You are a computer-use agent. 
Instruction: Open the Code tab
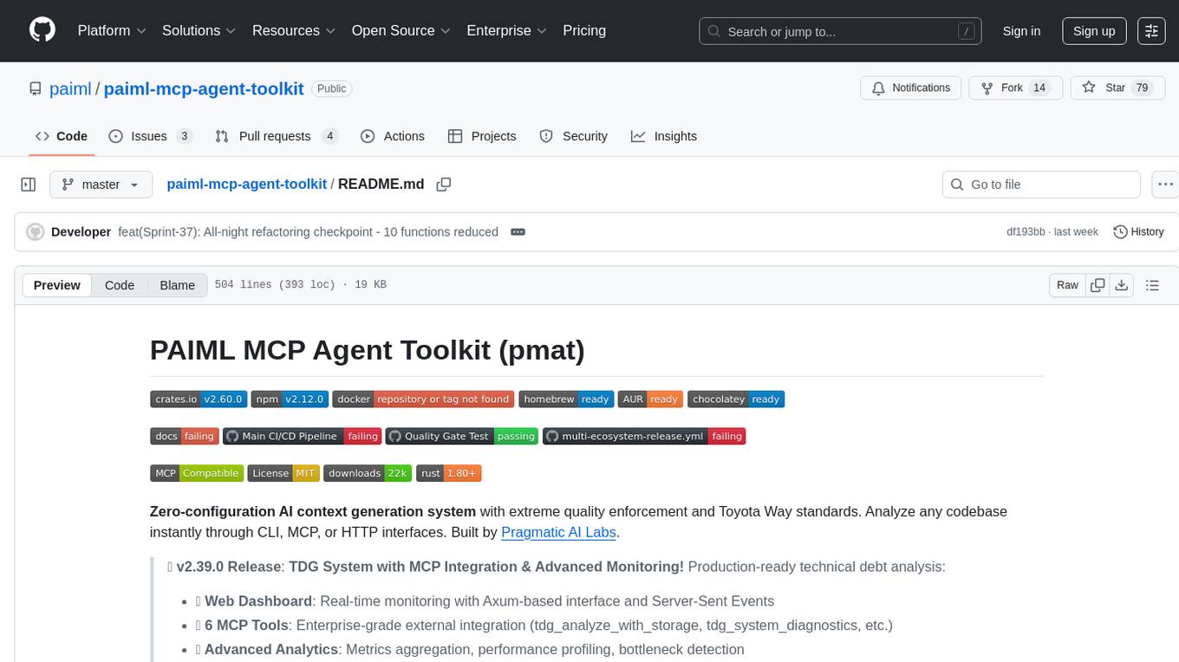(x=62, y=136)
